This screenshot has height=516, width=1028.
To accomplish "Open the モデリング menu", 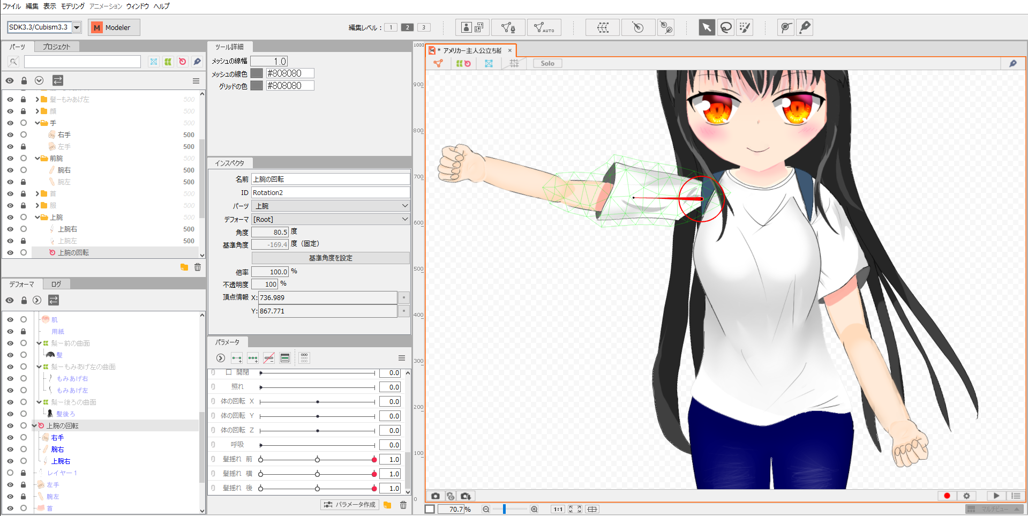I will pyautogui.click(x=72, y=6).
